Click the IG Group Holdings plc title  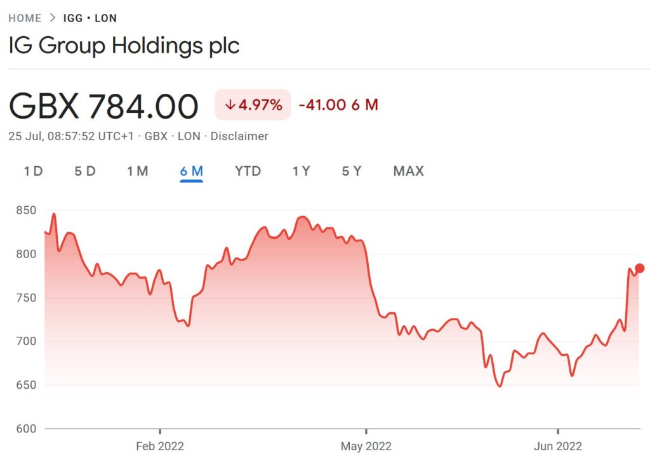pyautogui.click(x=124, y=46)
